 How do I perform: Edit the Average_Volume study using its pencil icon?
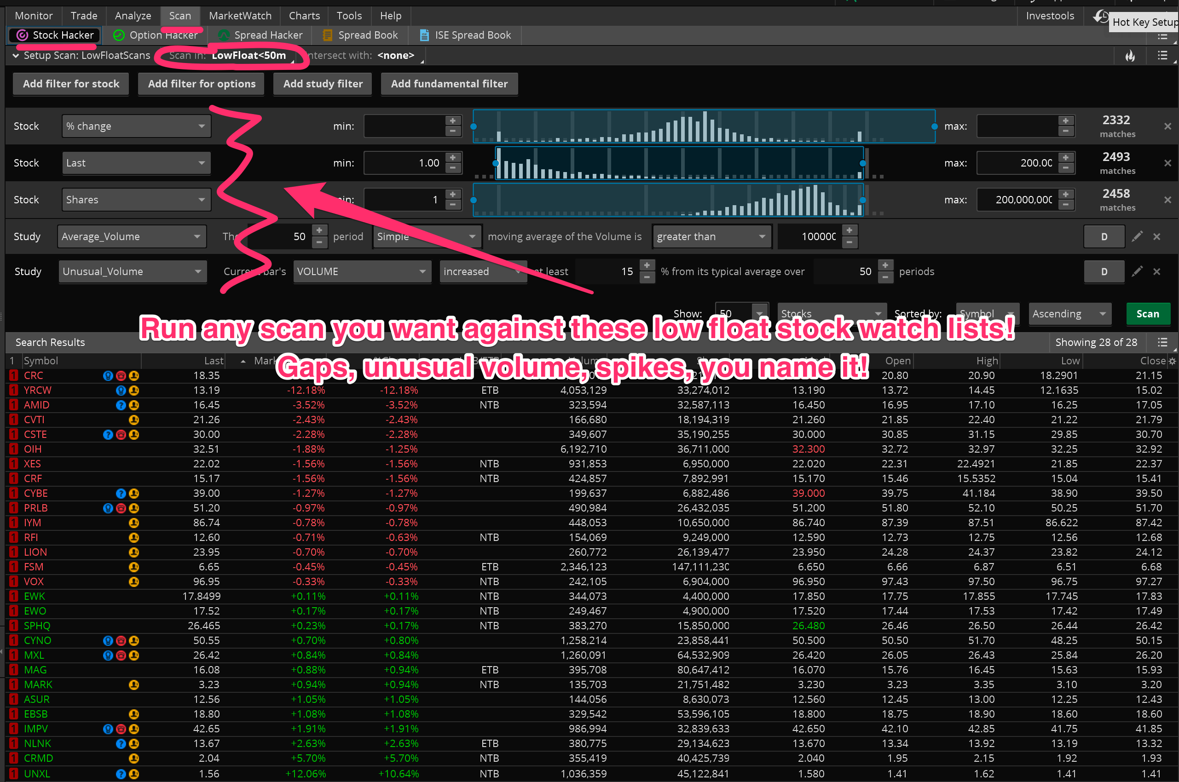[1138, 236]
